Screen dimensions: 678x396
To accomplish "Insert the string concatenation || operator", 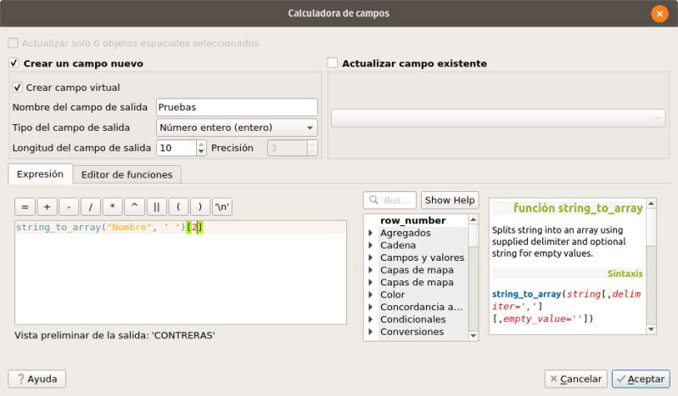I will tap(156, 206).
